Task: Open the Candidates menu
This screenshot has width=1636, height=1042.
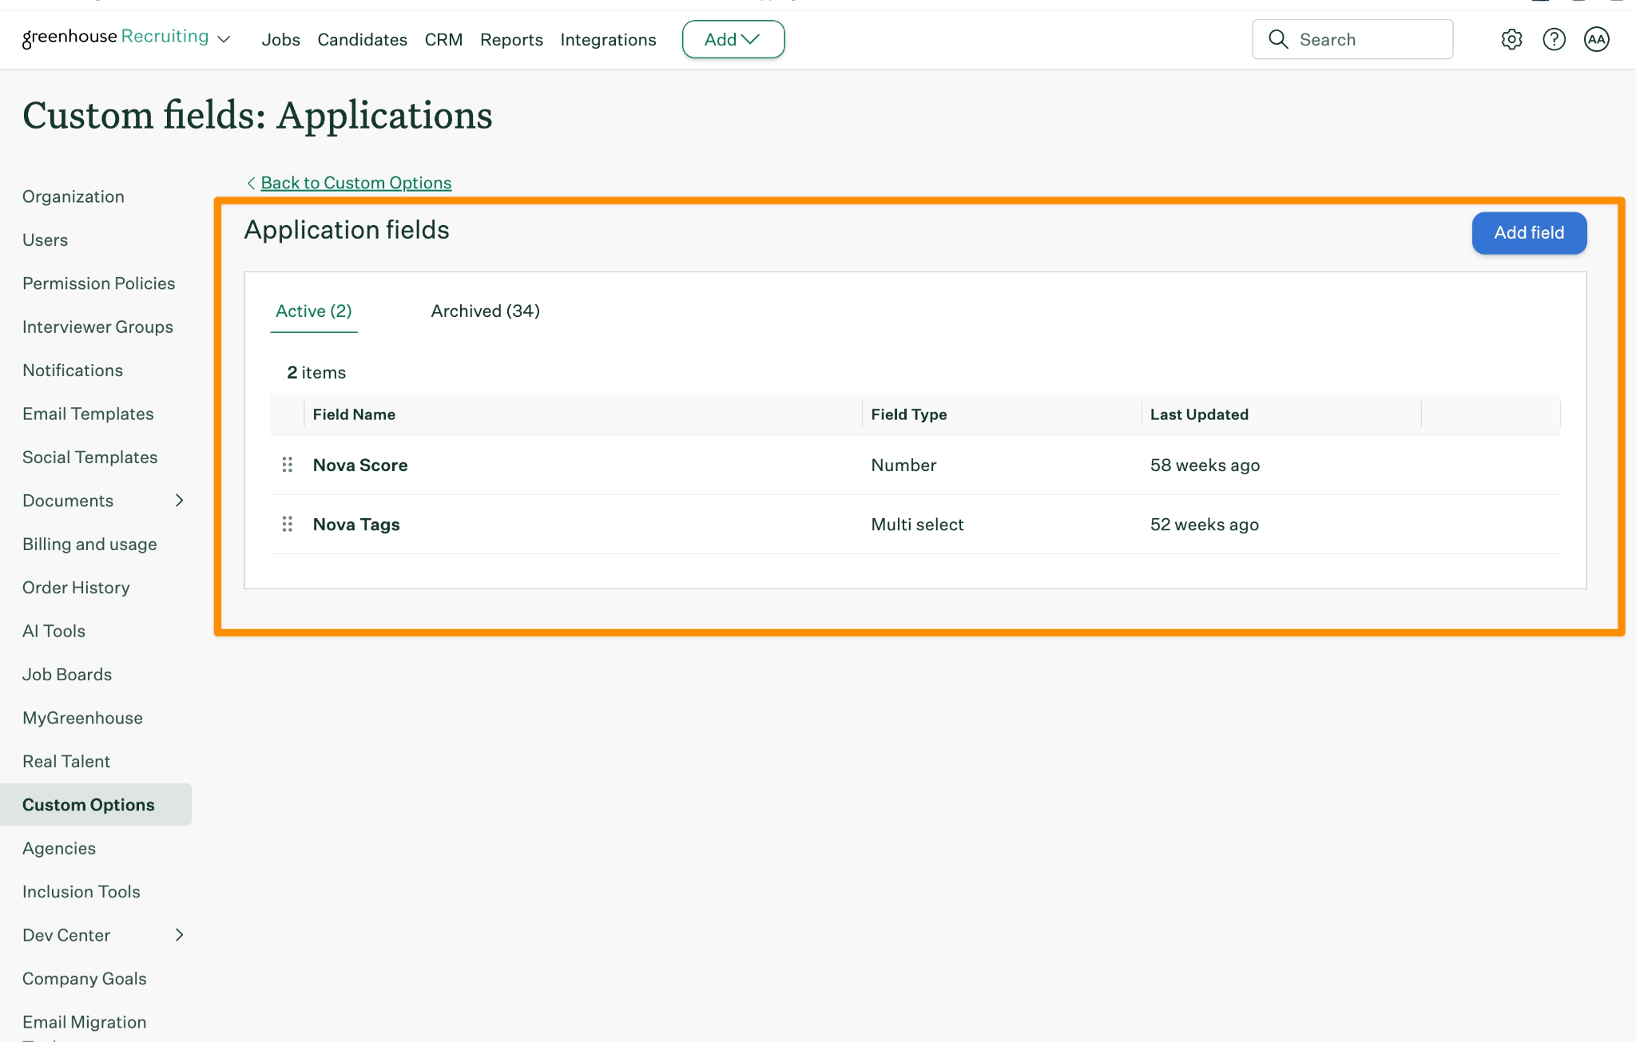Action: click(362, 39)
